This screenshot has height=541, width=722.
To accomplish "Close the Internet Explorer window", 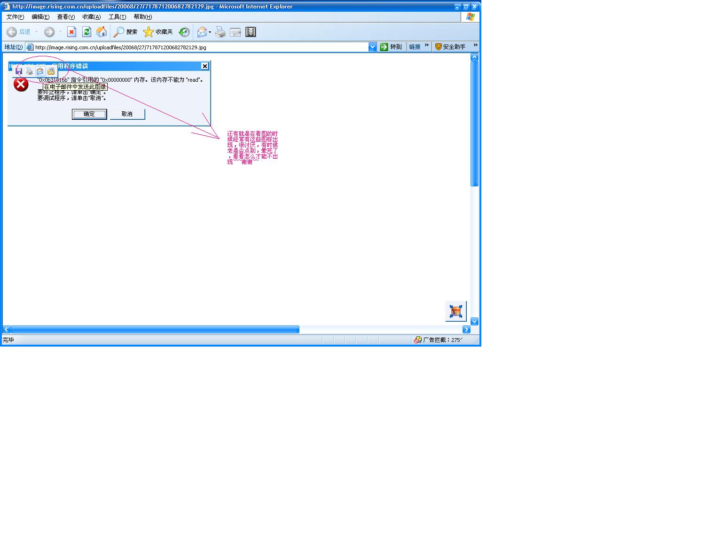I will (x=475, y=7).
